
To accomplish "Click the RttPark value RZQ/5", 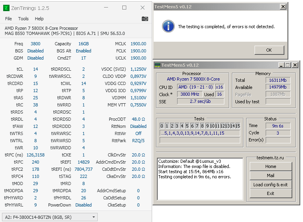I will pyautogui.click(x=138, y=141).
